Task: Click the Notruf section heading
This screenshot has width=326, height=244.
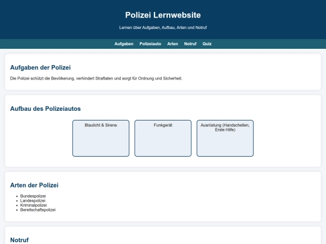Action: click(x=19, y=240)
